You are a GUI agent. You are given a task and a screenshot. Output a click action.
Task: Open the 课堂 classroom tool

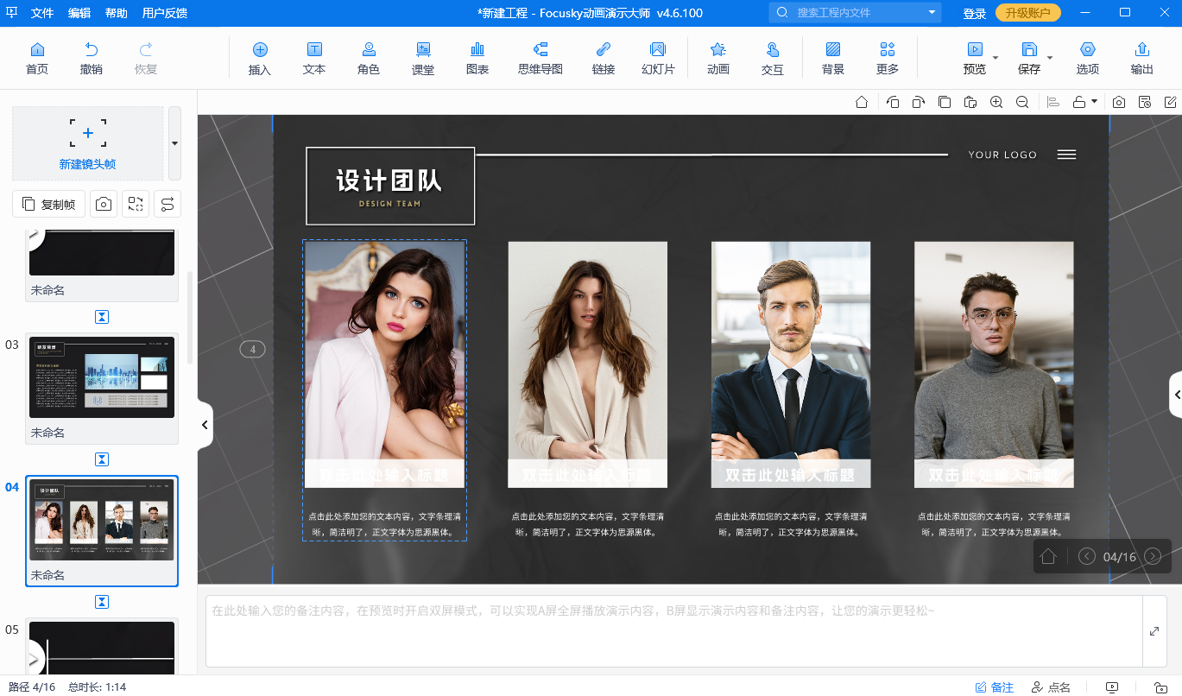(x=423, y=58)
